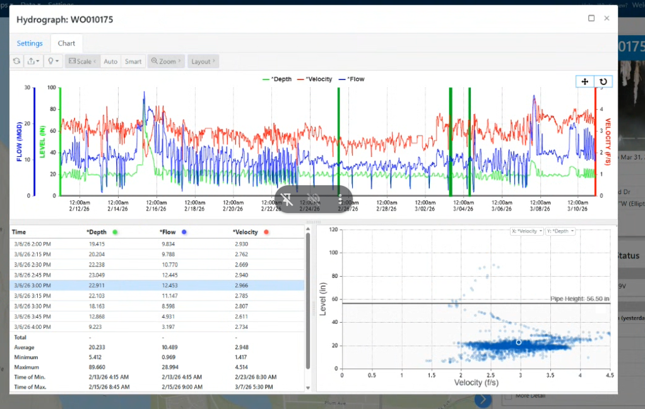Viewport: 645px width, 409px height.
Task: Click the Scale toolbar button
Action: [x=82, y=61]
